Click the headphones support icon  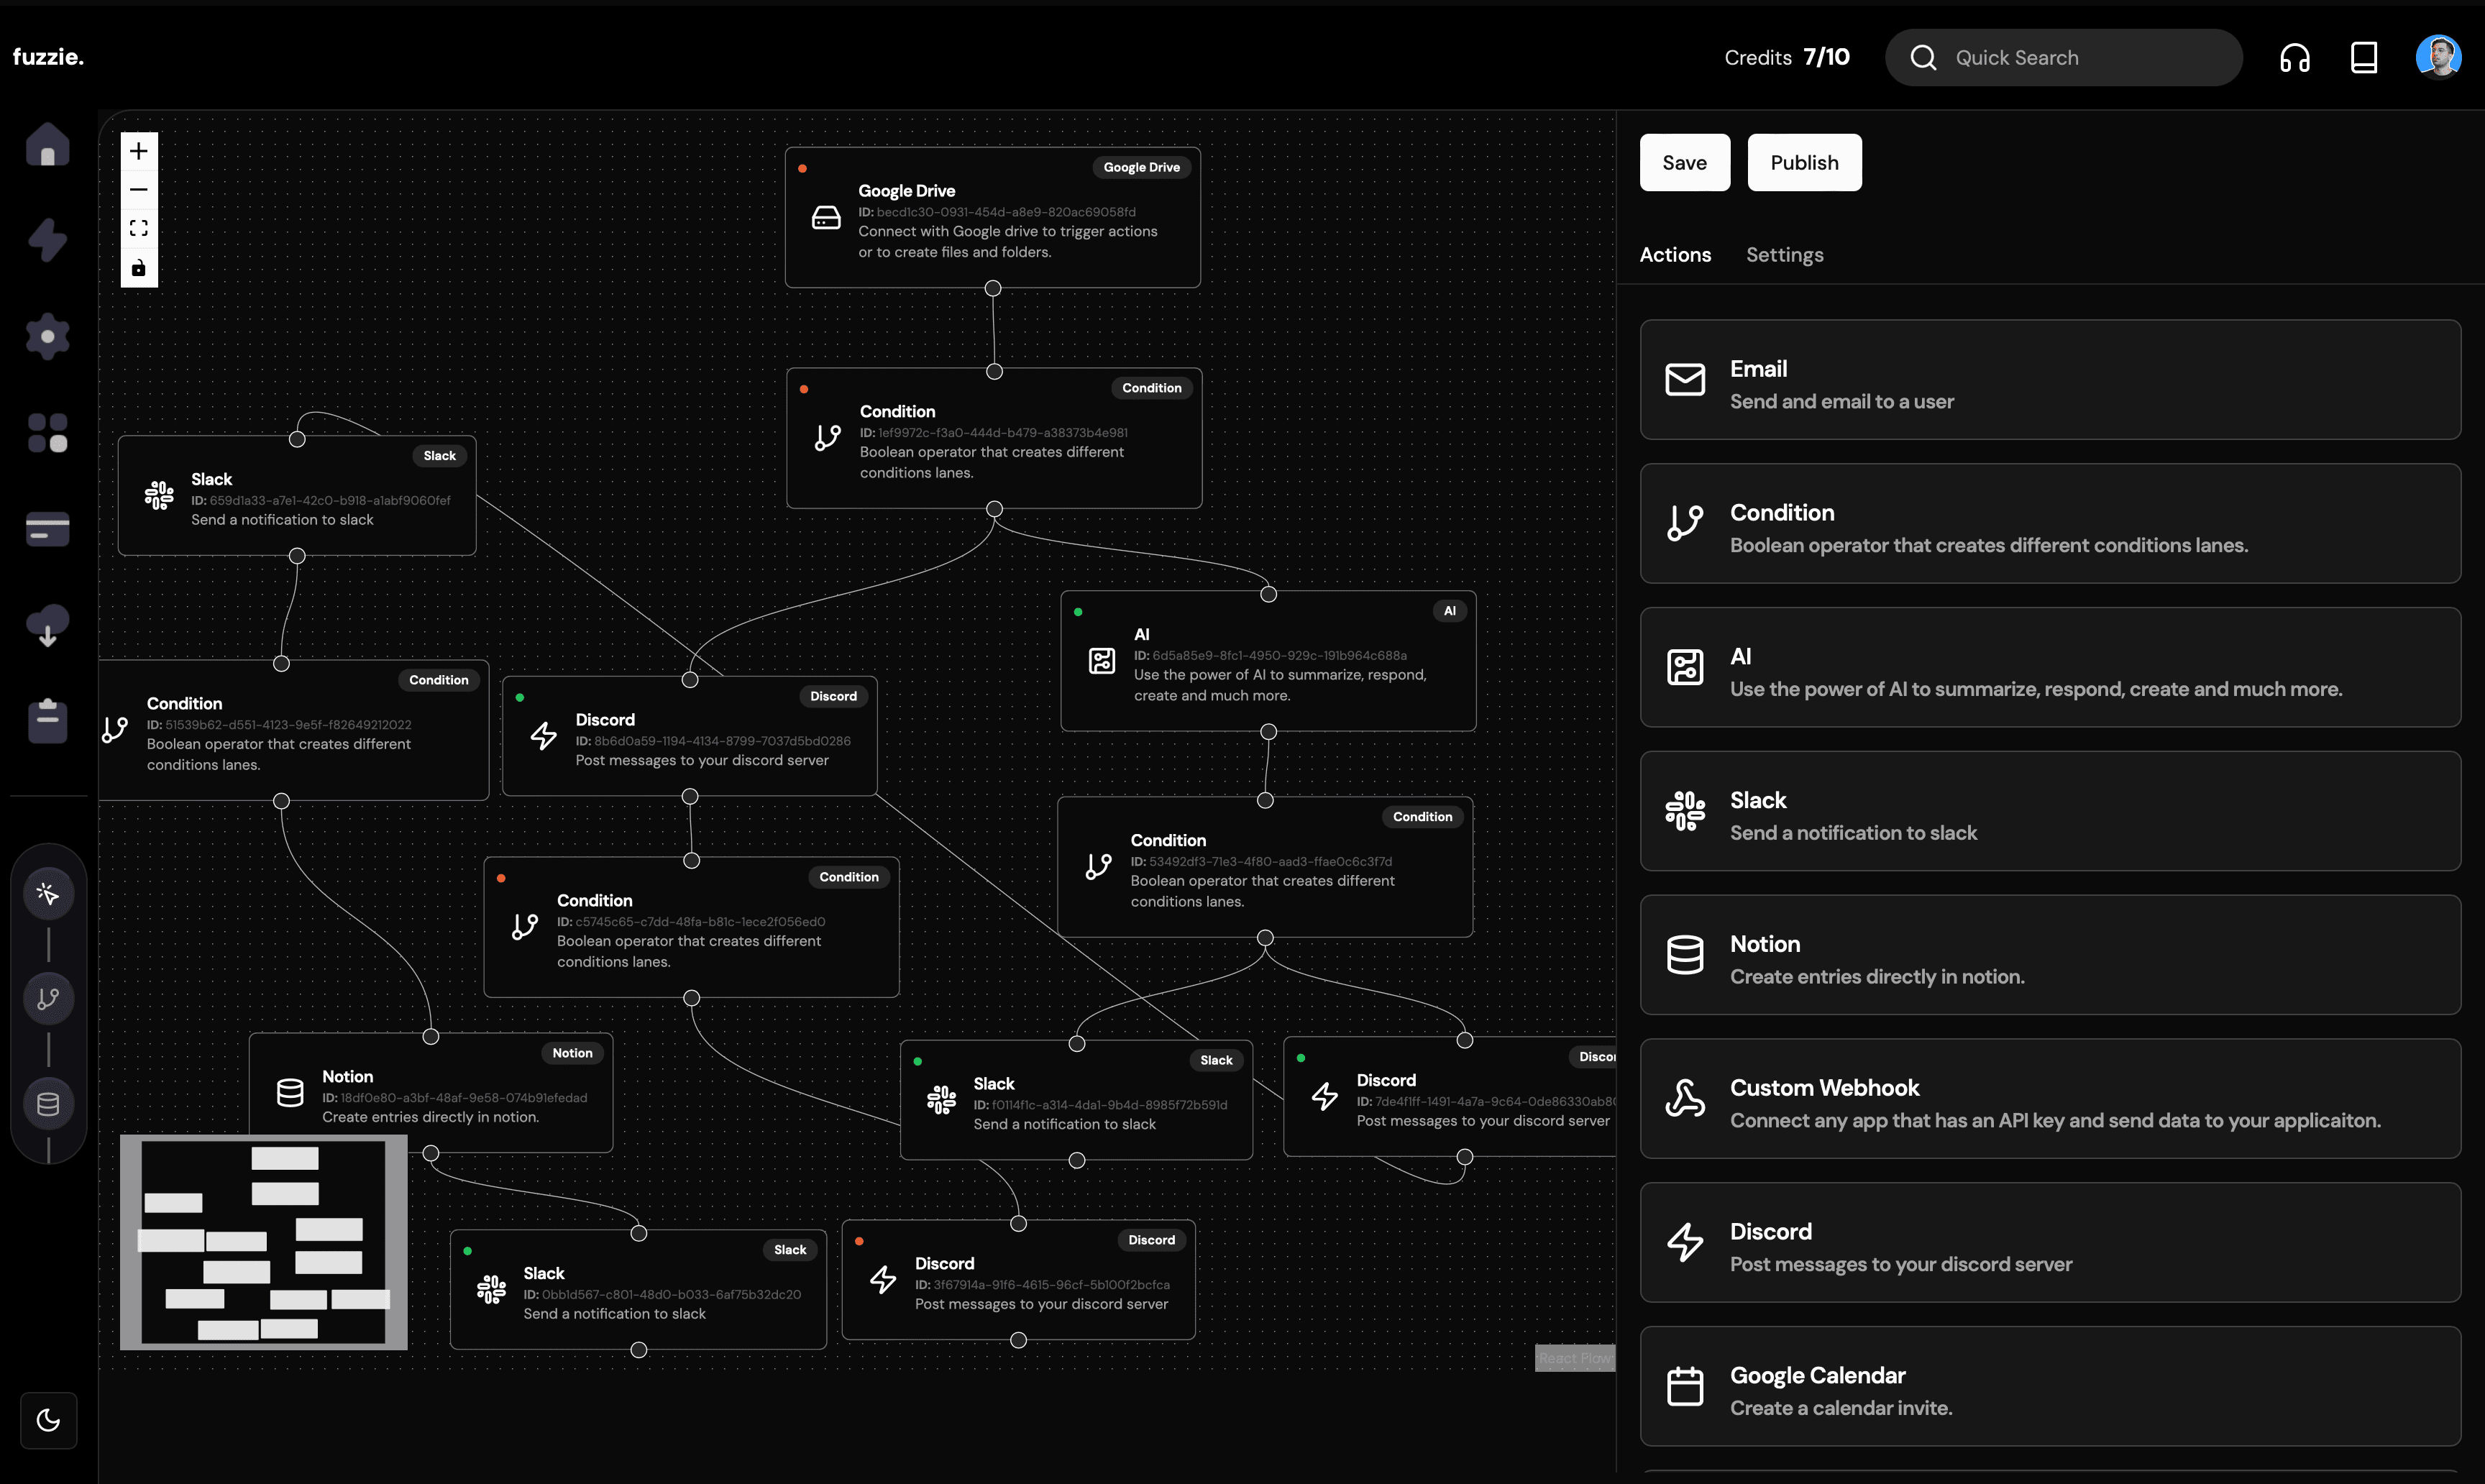(x=2294, y=58)
